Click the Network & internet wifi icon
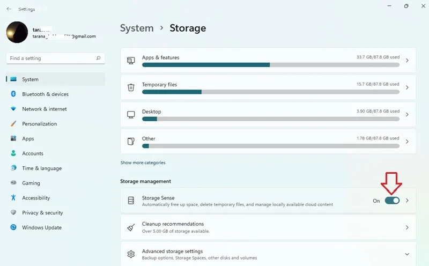The image size is (429, 266). tap(13, 109)
